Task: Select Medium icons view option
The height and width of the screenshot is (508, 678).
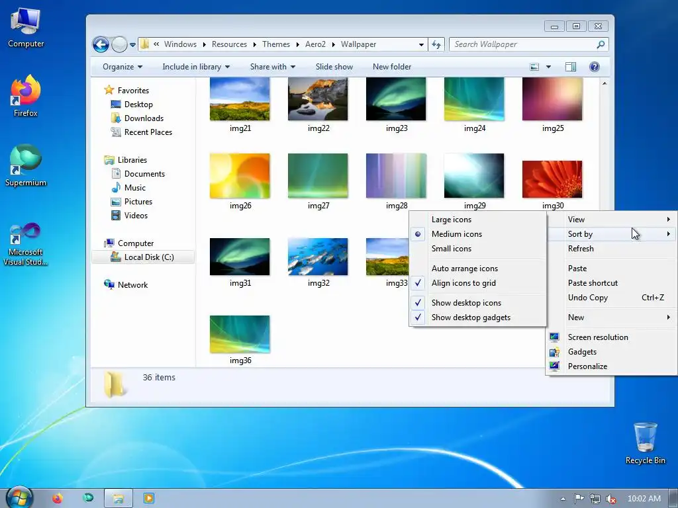Action: (x=478, y=234)
